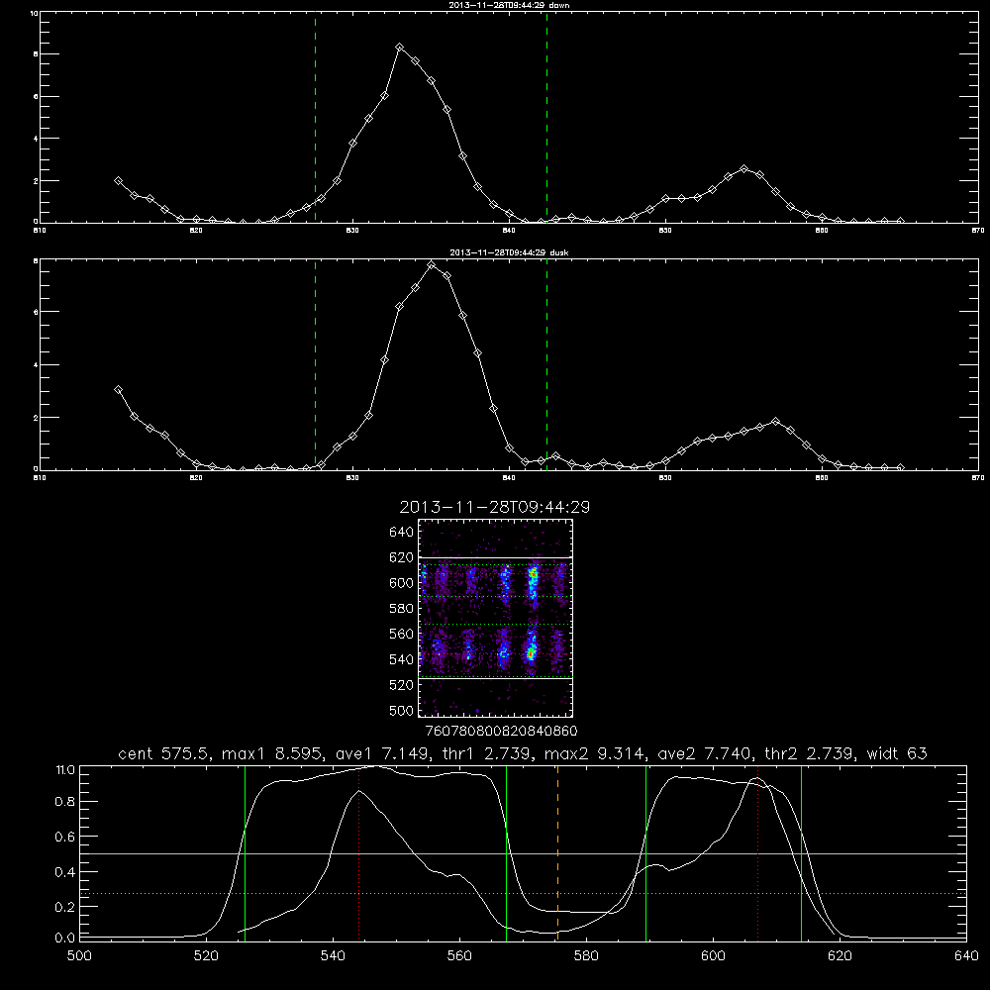
Task: Click bottom plot x-axis label 520
Action: point(206,956)
